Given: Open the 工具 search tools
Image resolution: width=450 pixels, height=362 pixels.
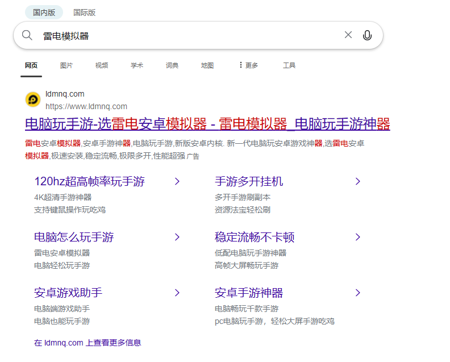Looking at the screenshot, I should 289,65.
